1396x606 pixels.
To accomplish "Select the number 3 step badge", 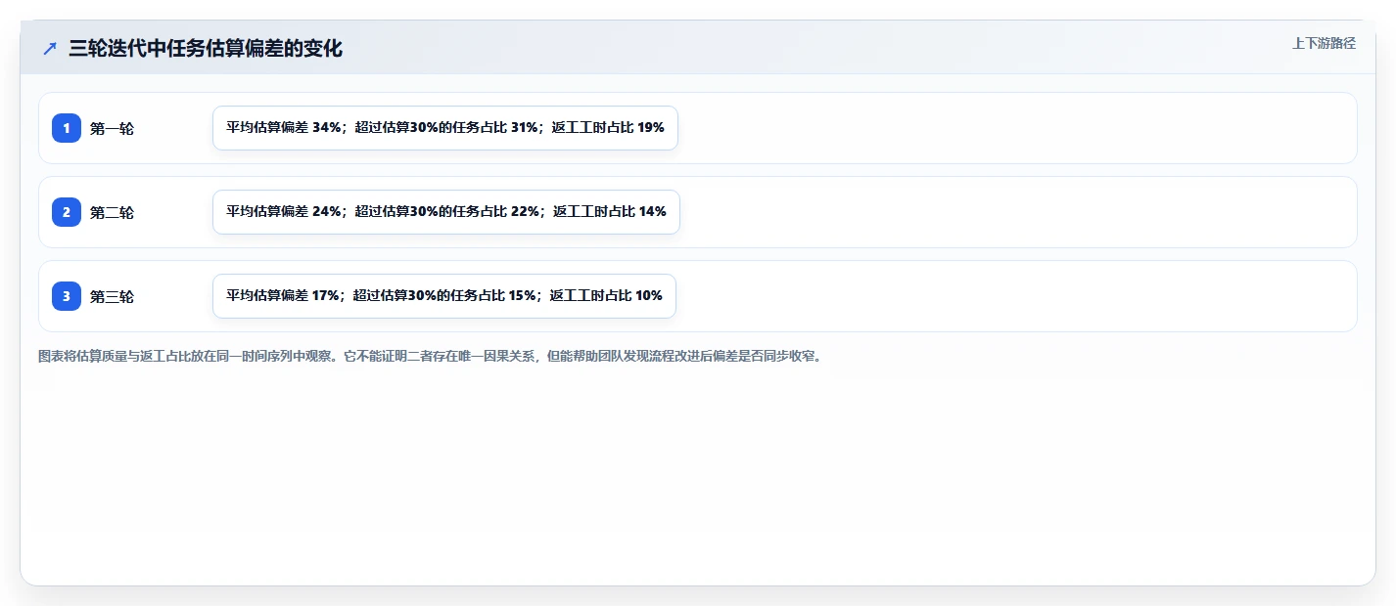I will click(x=67, y=296).
